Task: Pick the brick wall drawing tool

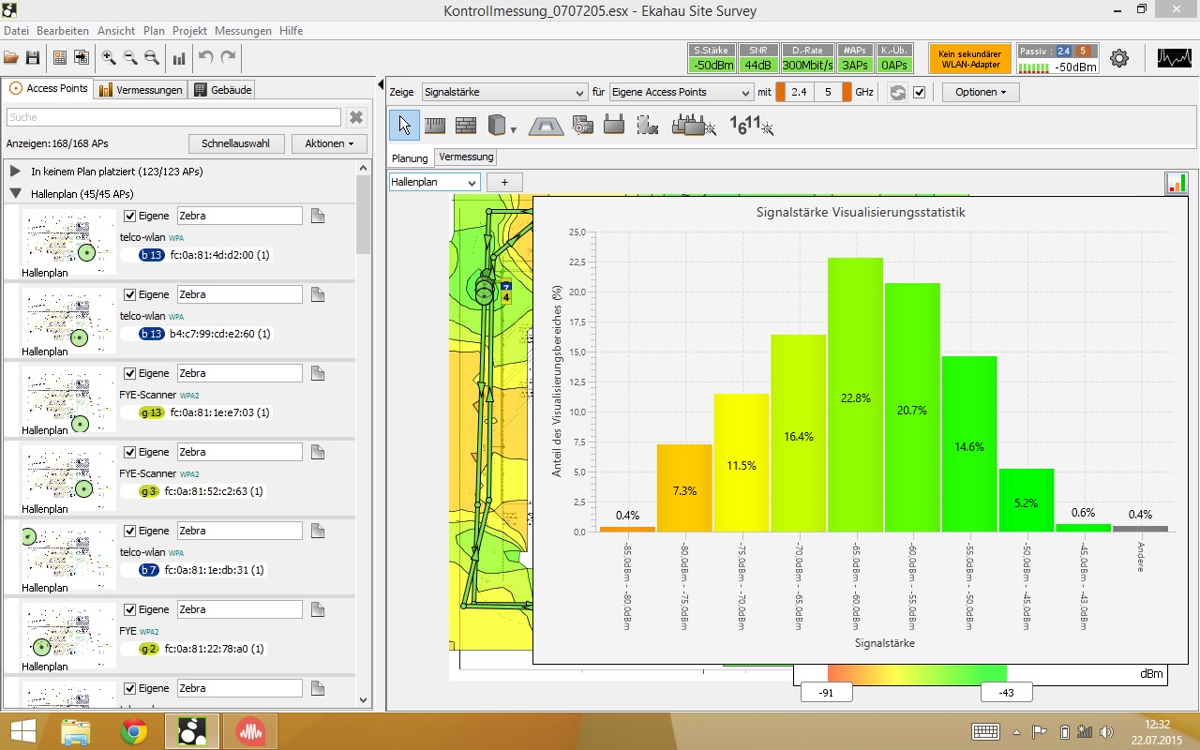Action: click(x=466, y=125)
